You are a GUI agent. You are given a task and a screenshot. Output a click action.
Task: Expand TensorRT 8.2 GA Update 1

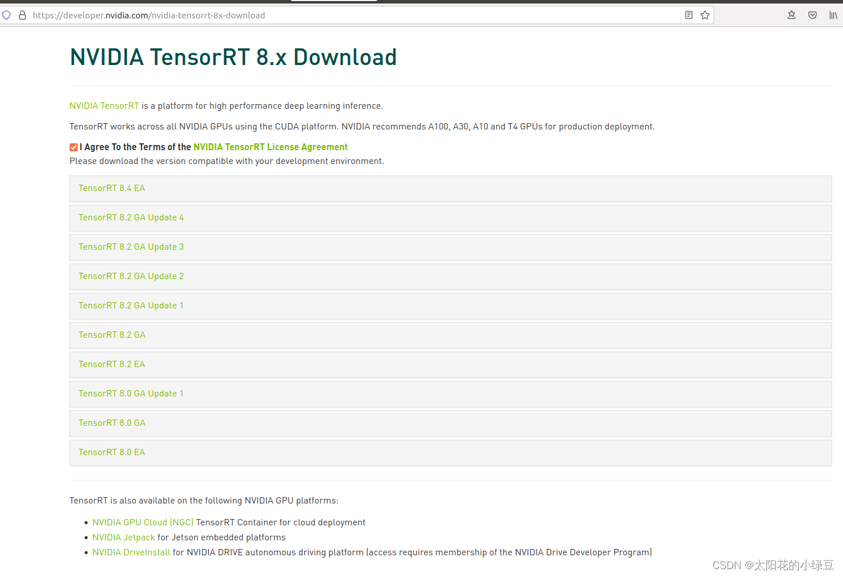pos(451,306)
